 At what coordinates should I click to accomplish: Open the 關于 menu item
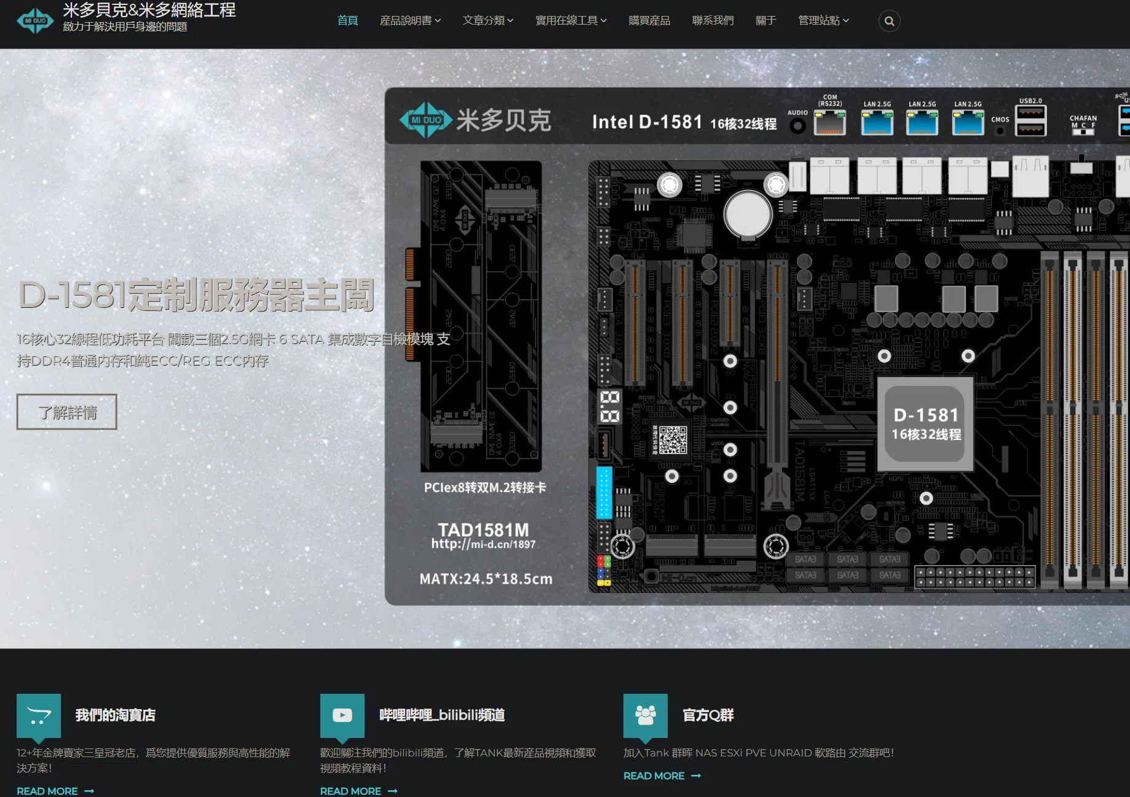click(x=765, y=20)
